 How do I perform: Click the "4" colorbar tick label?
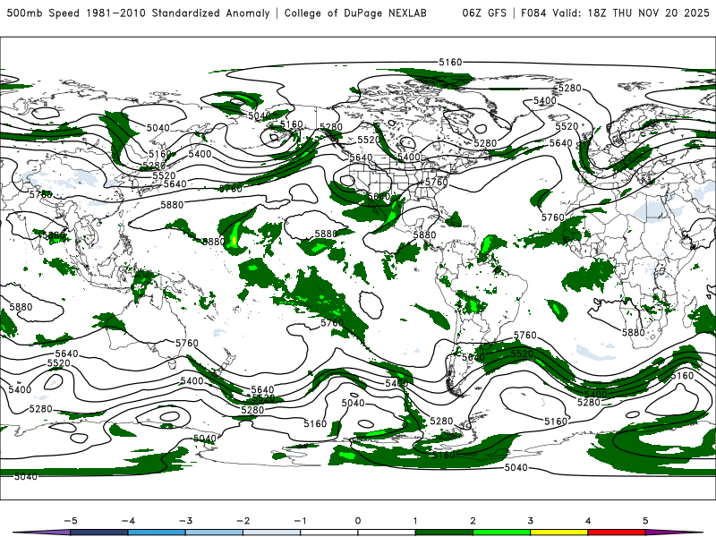pyautogui.click(x=588, y=521)
